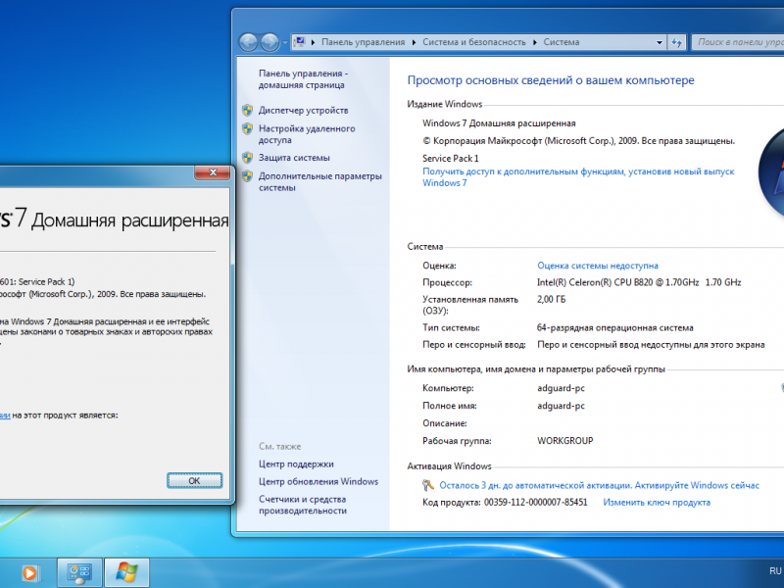Screen dimensions: 784x588
Task: Expand the arrow after Система и безопасность breadcrumb
Action: [x=535, y=42]
